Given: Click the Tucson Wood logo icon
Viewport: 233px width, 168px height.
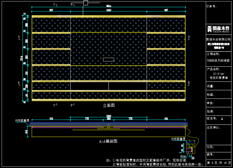Looking at the screenshot, I should click(209, 29).
